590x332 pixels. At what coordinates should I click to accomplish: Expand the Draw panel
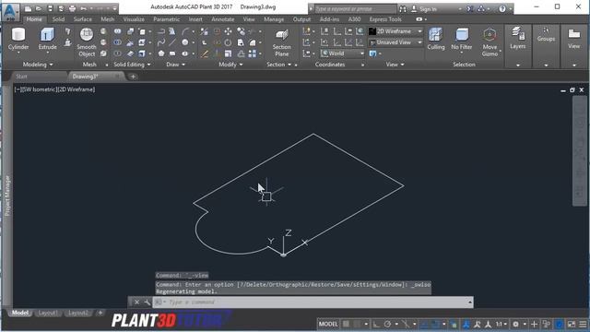176,65
